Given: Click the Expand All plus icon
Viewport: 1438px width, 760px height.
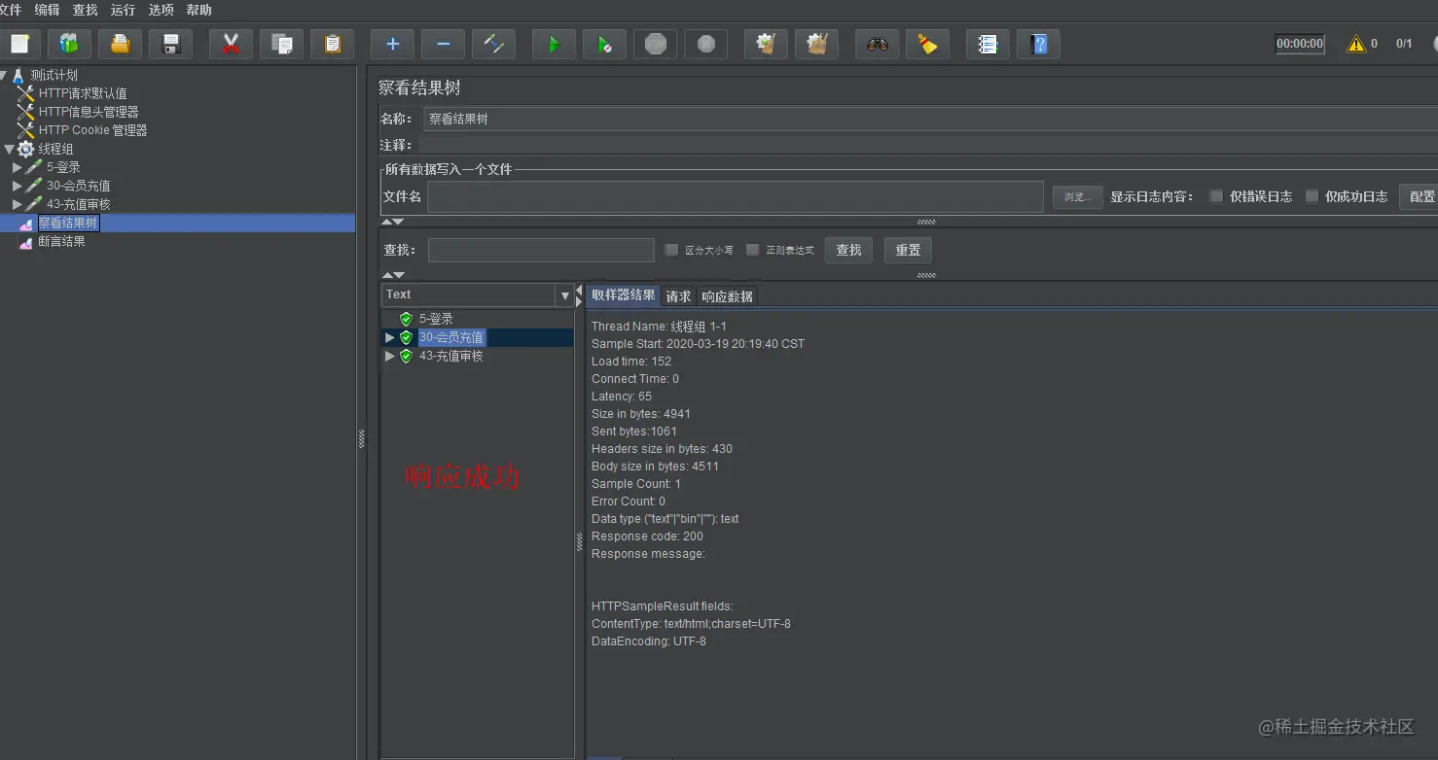Looking at the screenshot, I should (392, 44).
